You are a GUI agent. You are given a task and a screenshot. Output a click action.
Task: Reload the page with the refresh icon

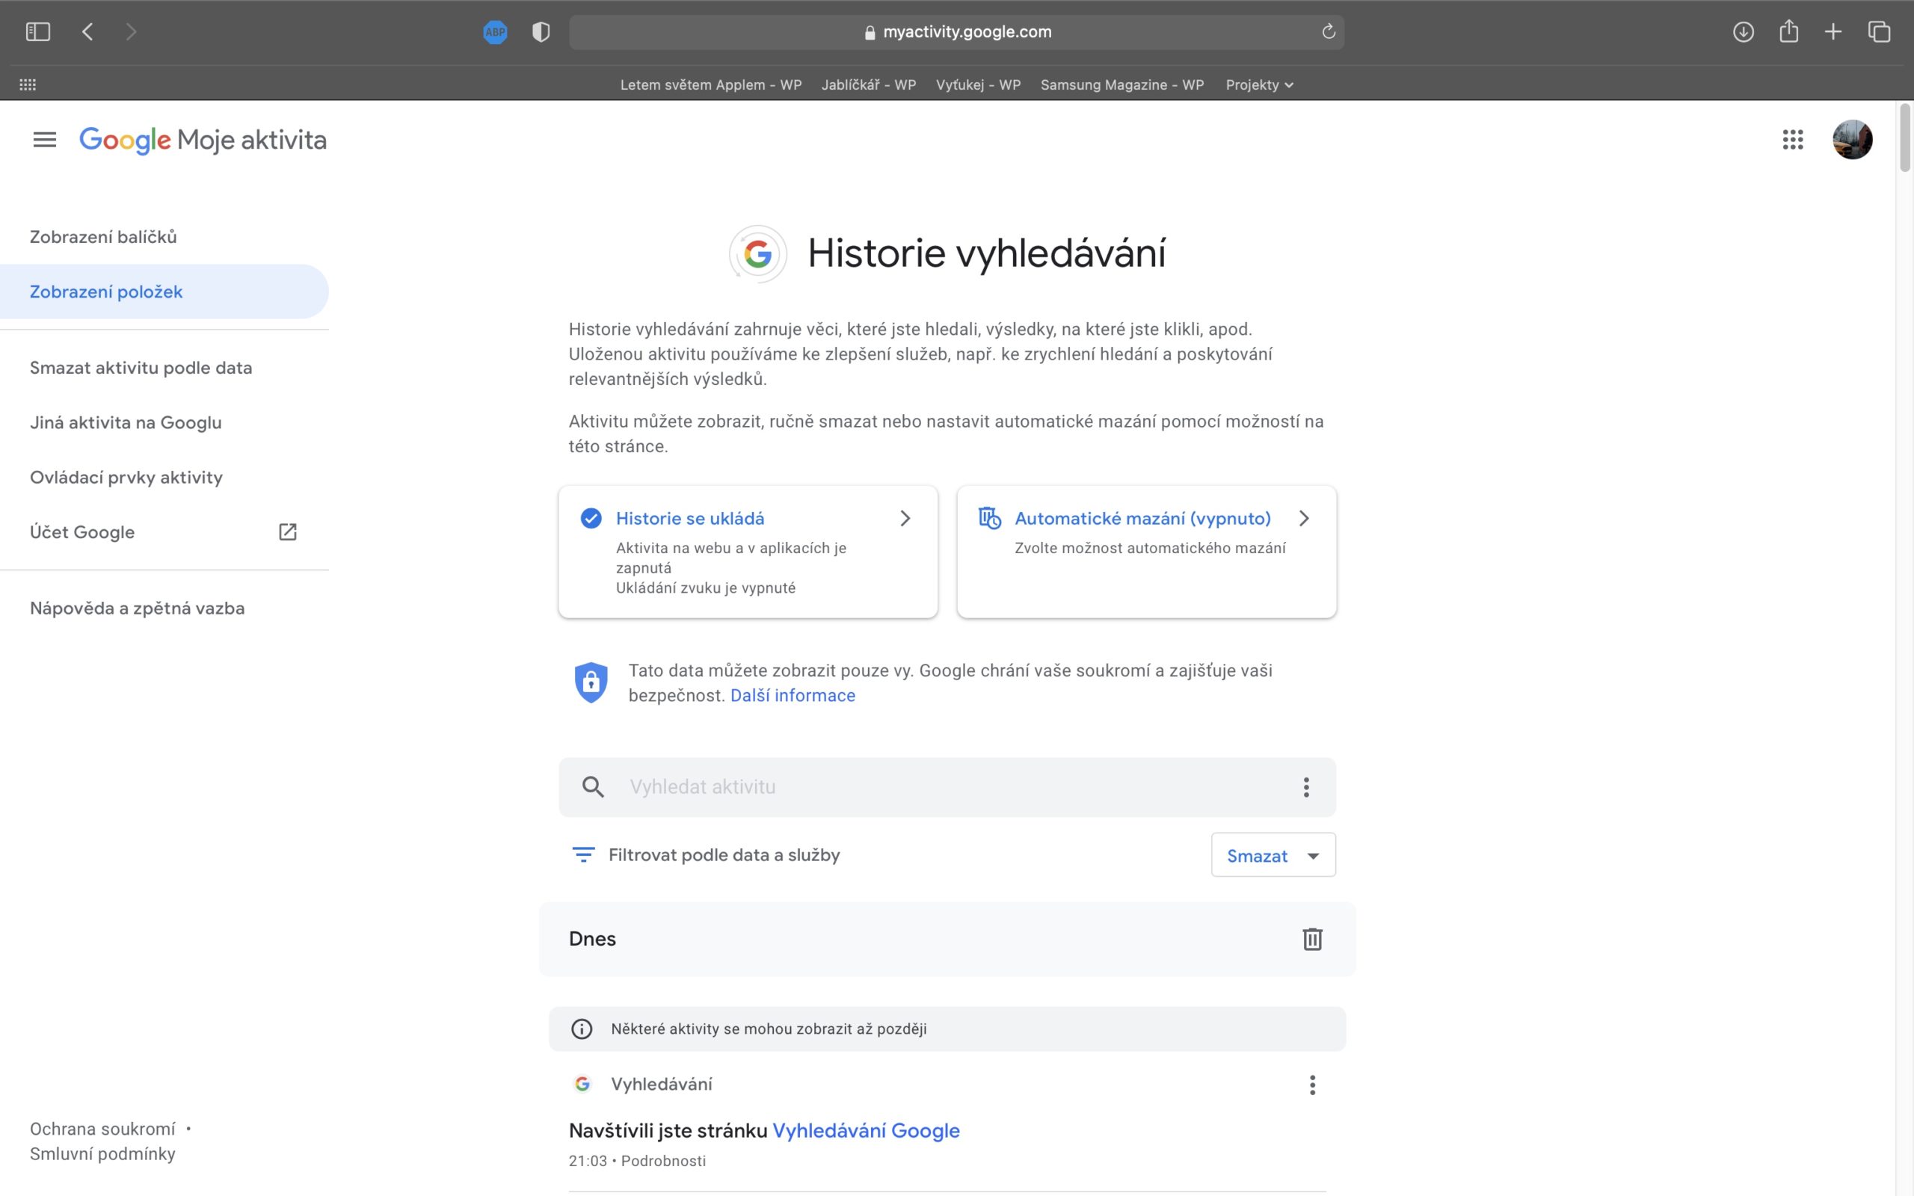click(x=1328, y=31)
